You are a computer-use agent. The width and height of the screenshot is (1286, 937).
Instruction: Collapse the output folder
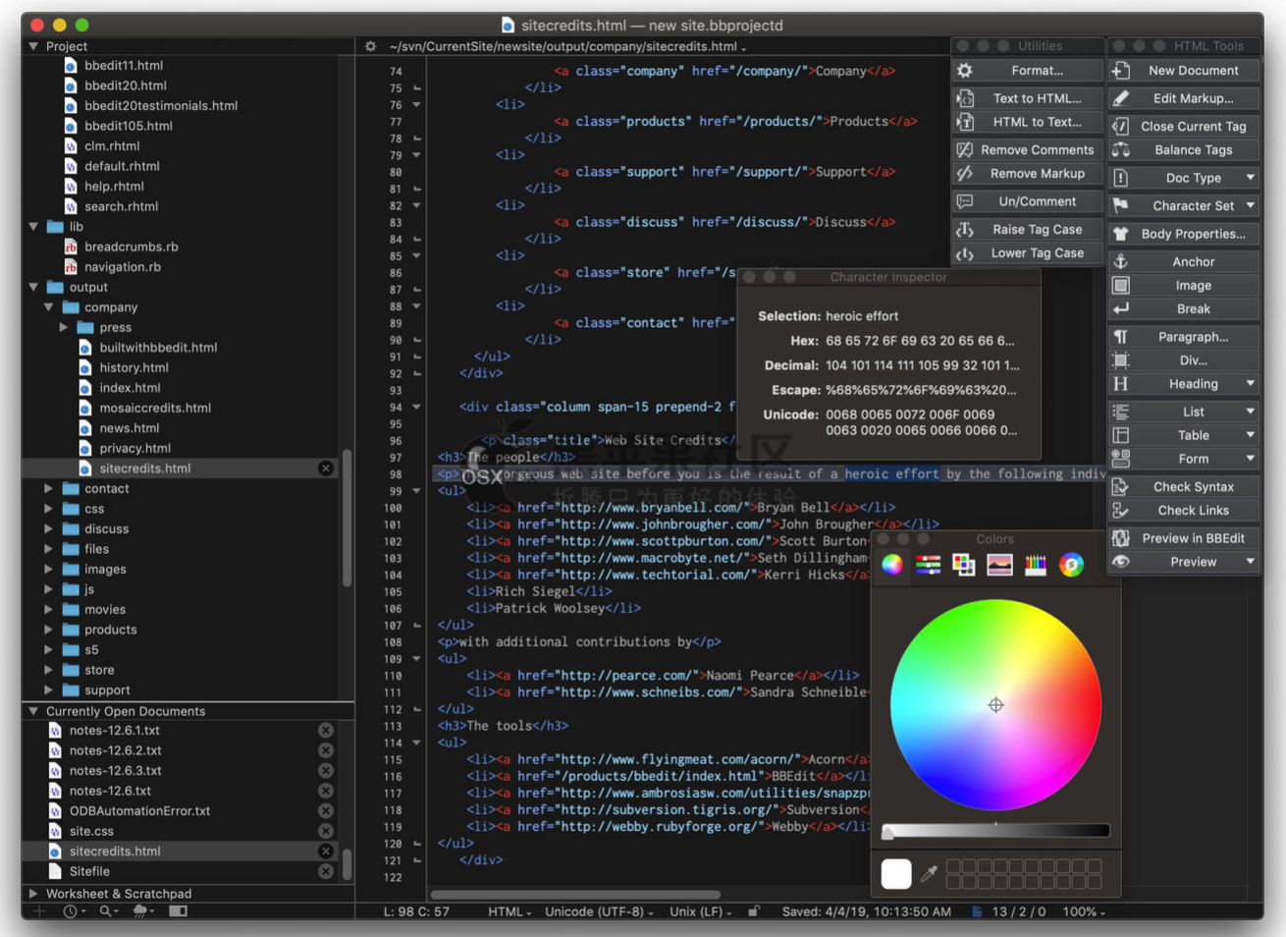pos(33,287)
